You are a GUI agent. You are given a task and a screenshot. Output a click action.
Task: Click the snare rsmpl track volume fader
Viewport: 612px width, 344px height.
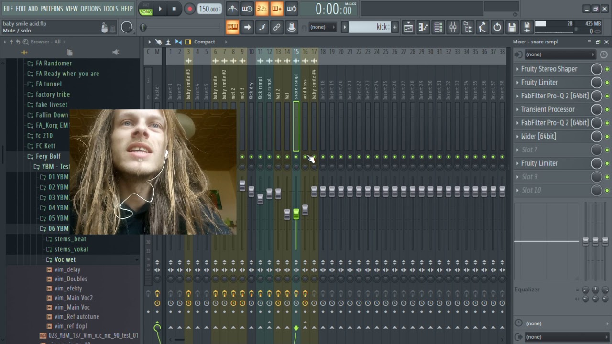pos(296,214)
